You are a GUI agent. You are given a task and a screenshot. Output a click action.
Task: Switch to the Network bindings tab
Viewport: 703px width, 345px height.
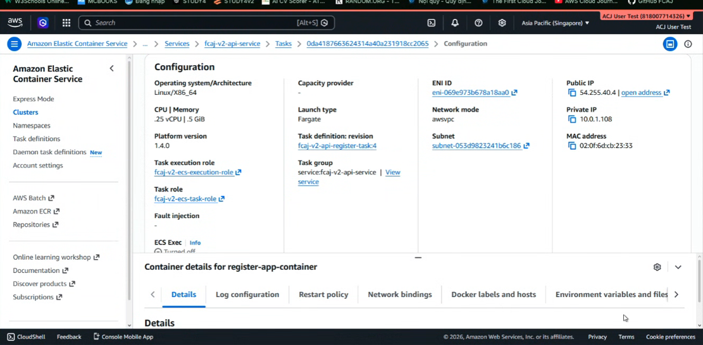[x=400, y=294]
